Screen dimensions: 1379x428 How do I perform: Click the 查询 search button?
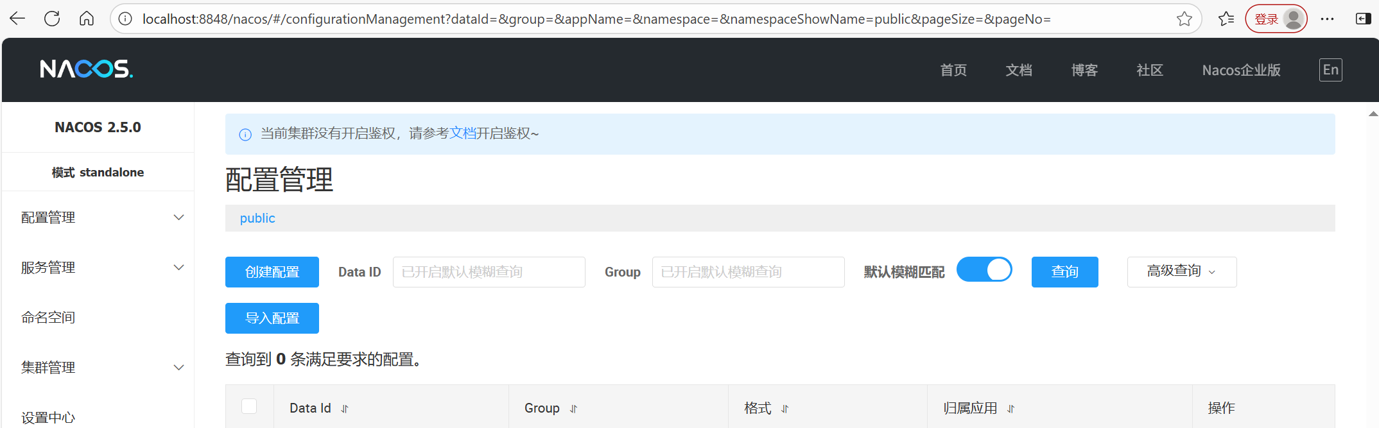[x=1065, y=272]
